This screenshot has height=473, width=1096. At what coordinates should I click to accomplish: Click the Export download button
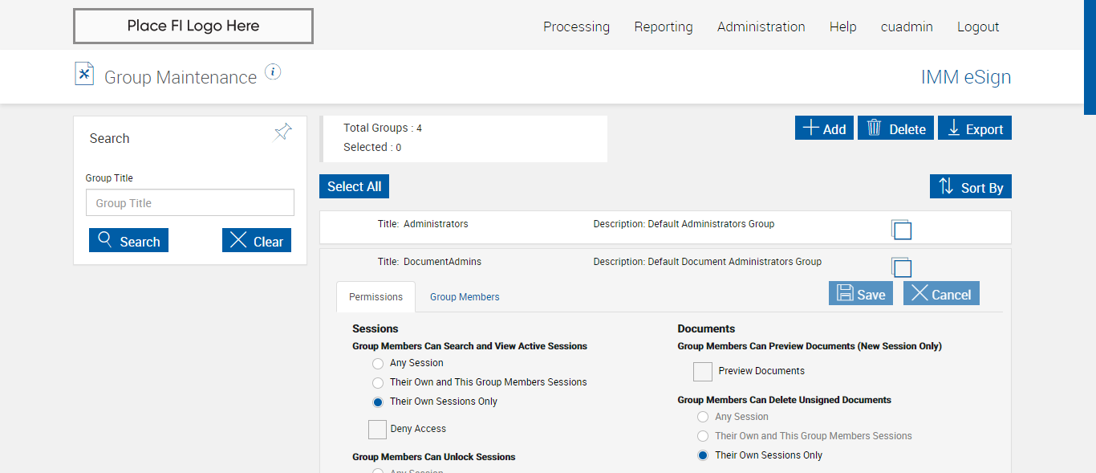coord(975,128)
